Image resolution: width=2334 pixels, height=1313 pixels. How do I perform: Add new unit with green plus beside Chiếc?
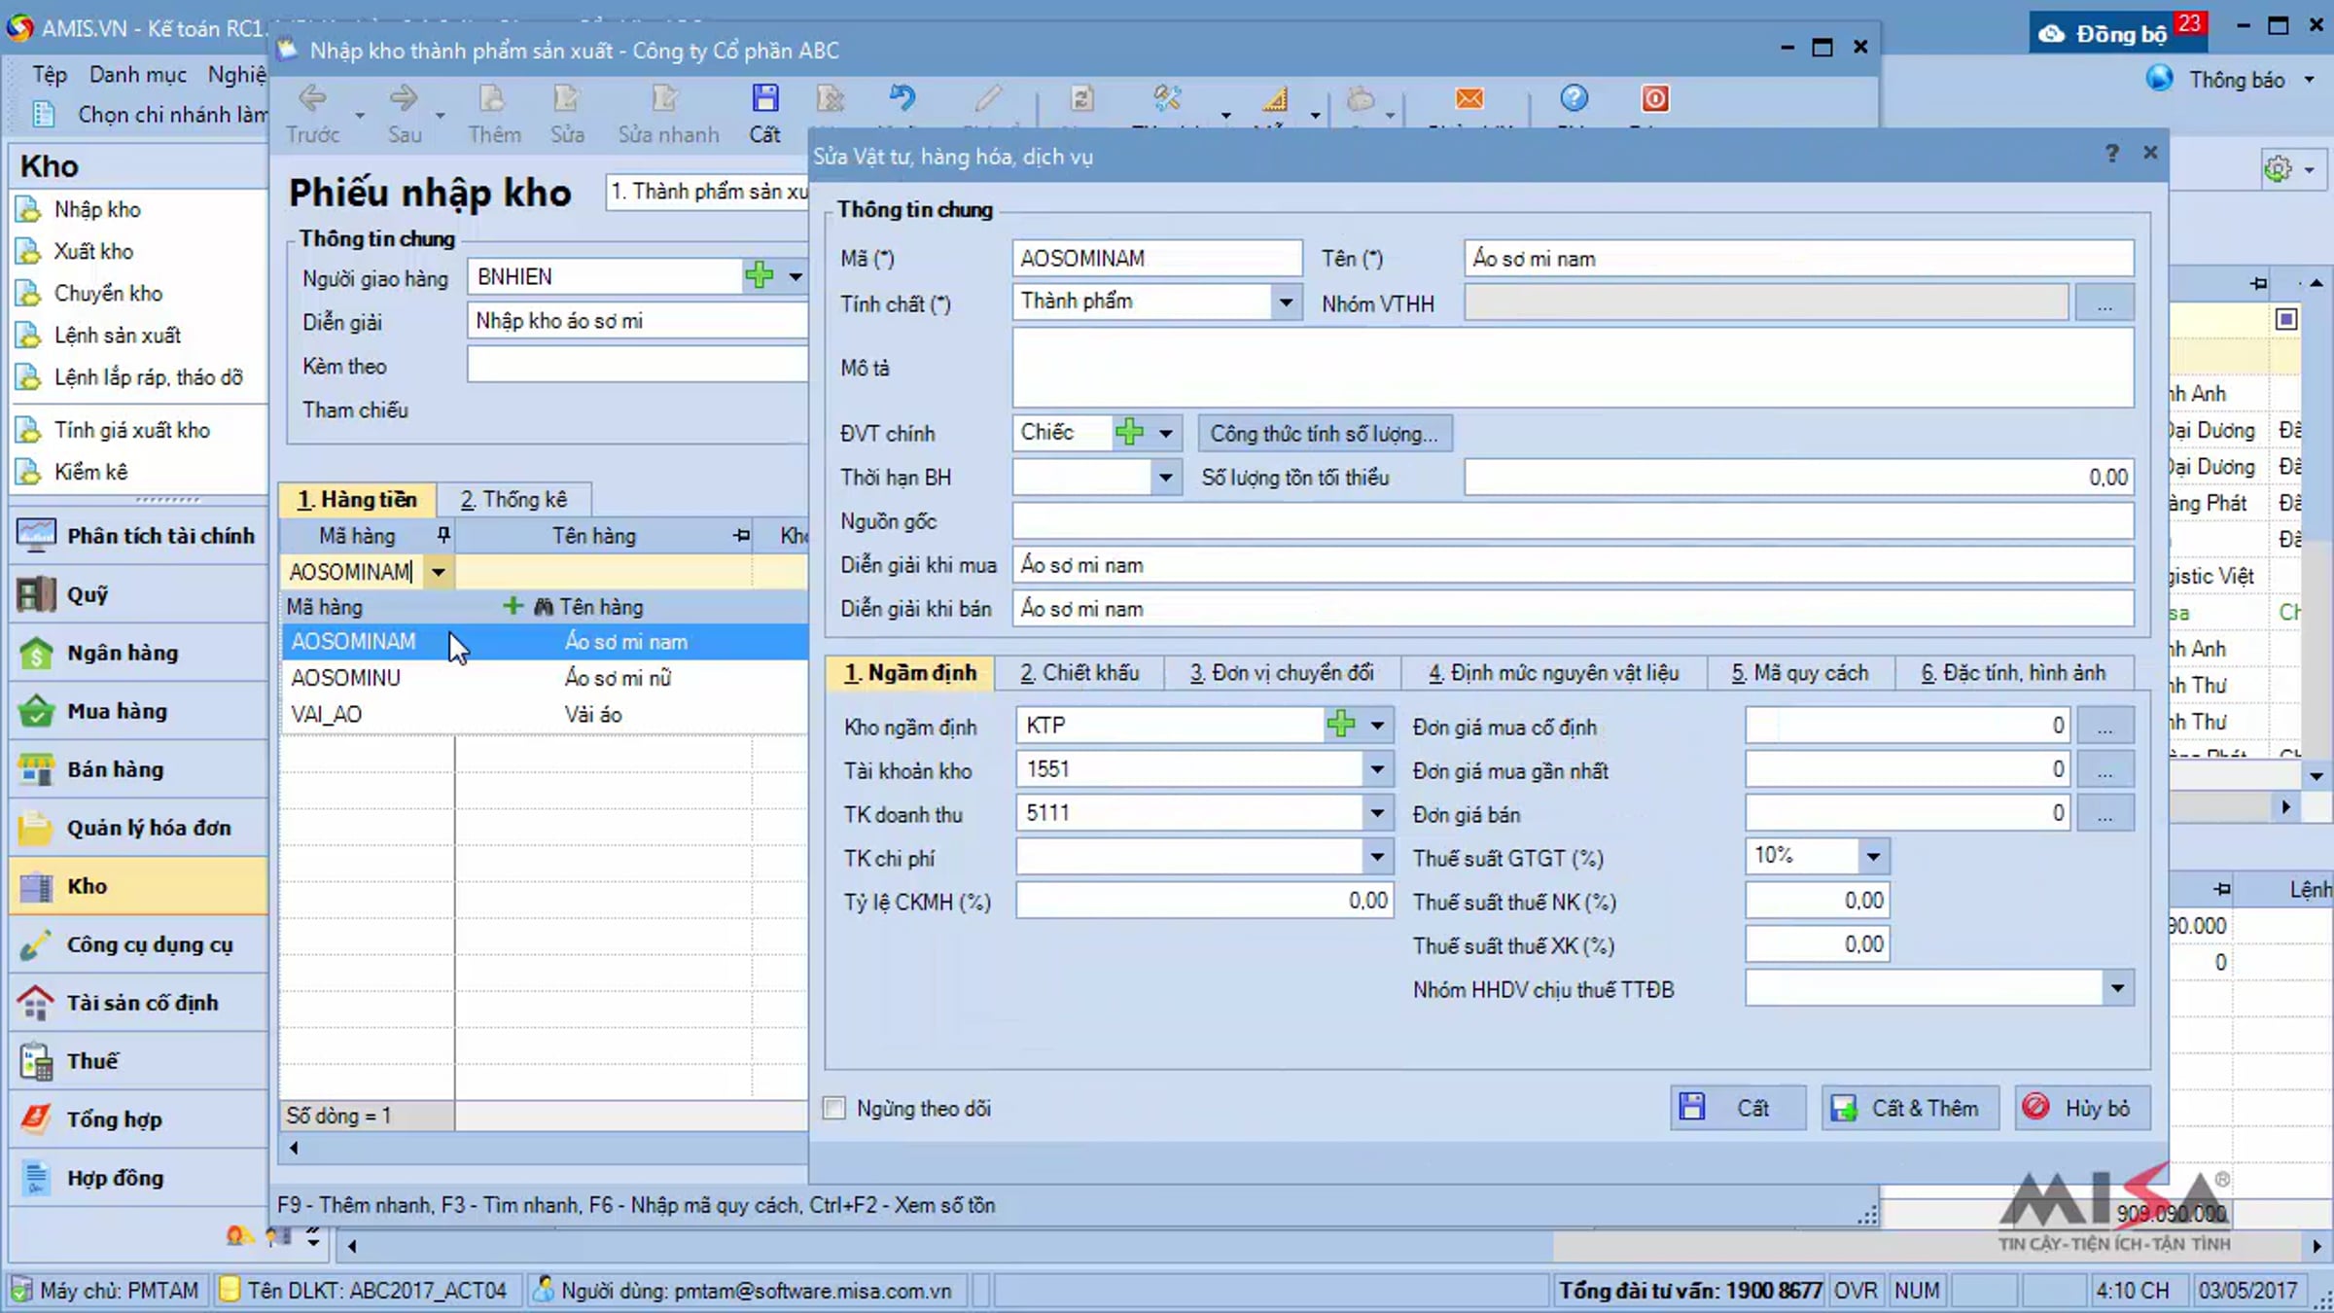(1129, 432)
